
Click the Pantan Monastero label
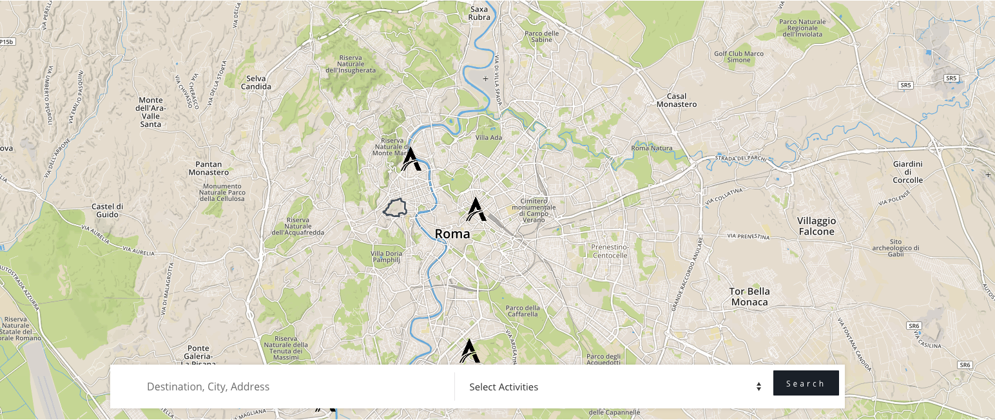click(208, 168)
